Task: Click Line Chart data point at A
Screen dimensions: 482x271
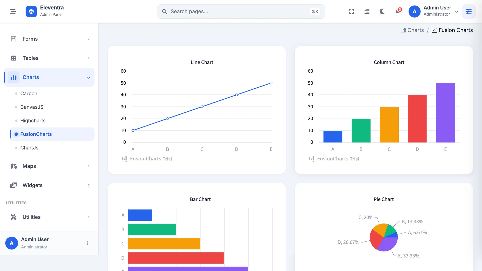Action: click(133, 130)
